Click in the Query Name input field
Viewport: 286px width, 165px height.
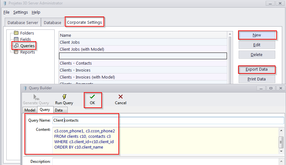[168, 120]
